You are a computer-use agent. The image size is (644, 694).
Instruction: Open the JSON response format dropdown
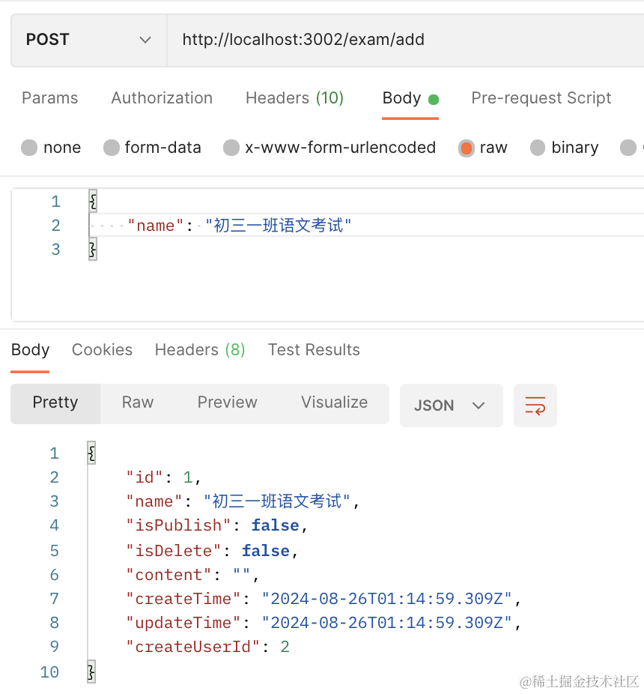pyautogui.click(x=451, y=405)
